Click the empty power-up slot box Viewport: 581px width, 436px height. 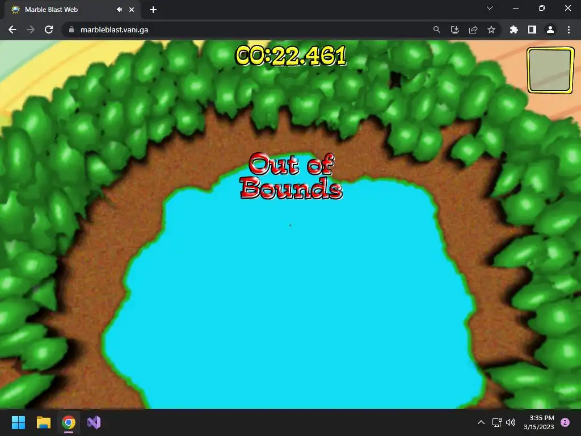tap(550, 70)
